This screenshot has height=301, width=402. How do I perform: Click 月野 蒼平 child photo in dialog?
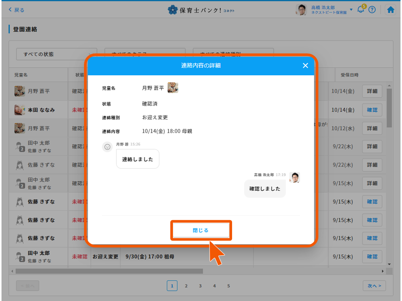click(x=173, y=88)
